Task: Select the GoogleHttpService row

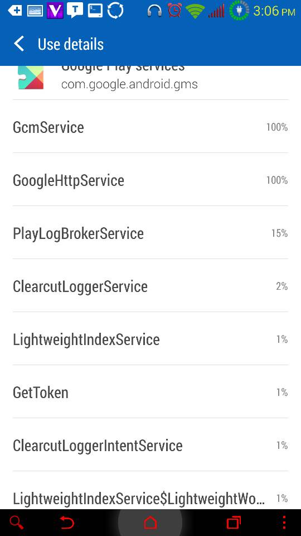Action: tap(151, 179)
